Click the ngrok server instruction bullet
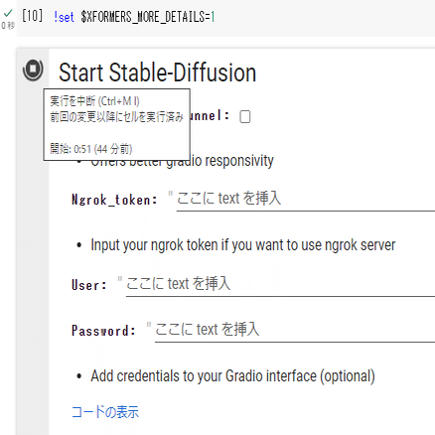435x435 pixels. point(243,245)
